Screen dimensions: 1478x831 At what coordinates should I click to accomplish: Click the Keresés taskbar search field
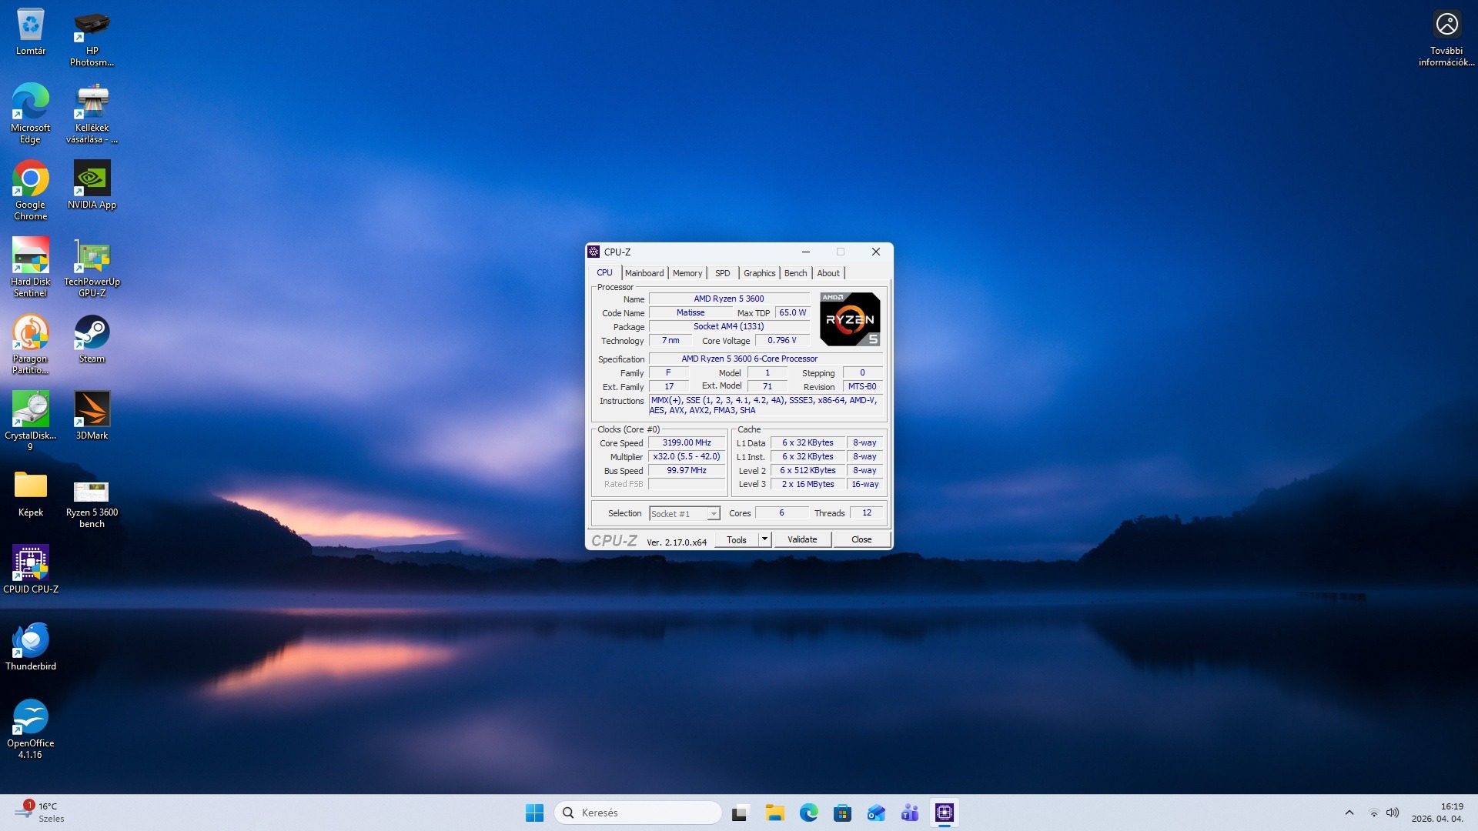(x=639, y=813)
